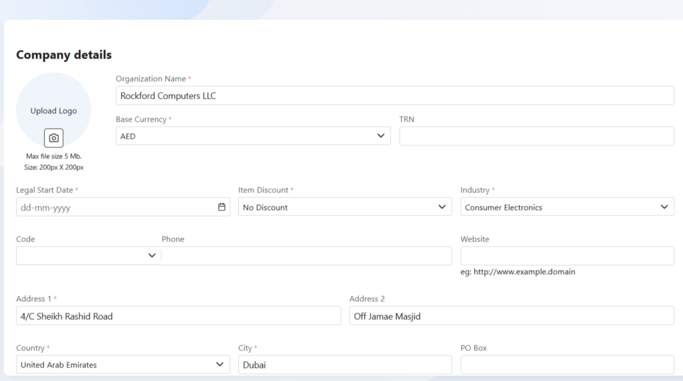The width and height of the screenshot is (683, 381).
Task: Click into the Website input field
Action: [567, 256]
